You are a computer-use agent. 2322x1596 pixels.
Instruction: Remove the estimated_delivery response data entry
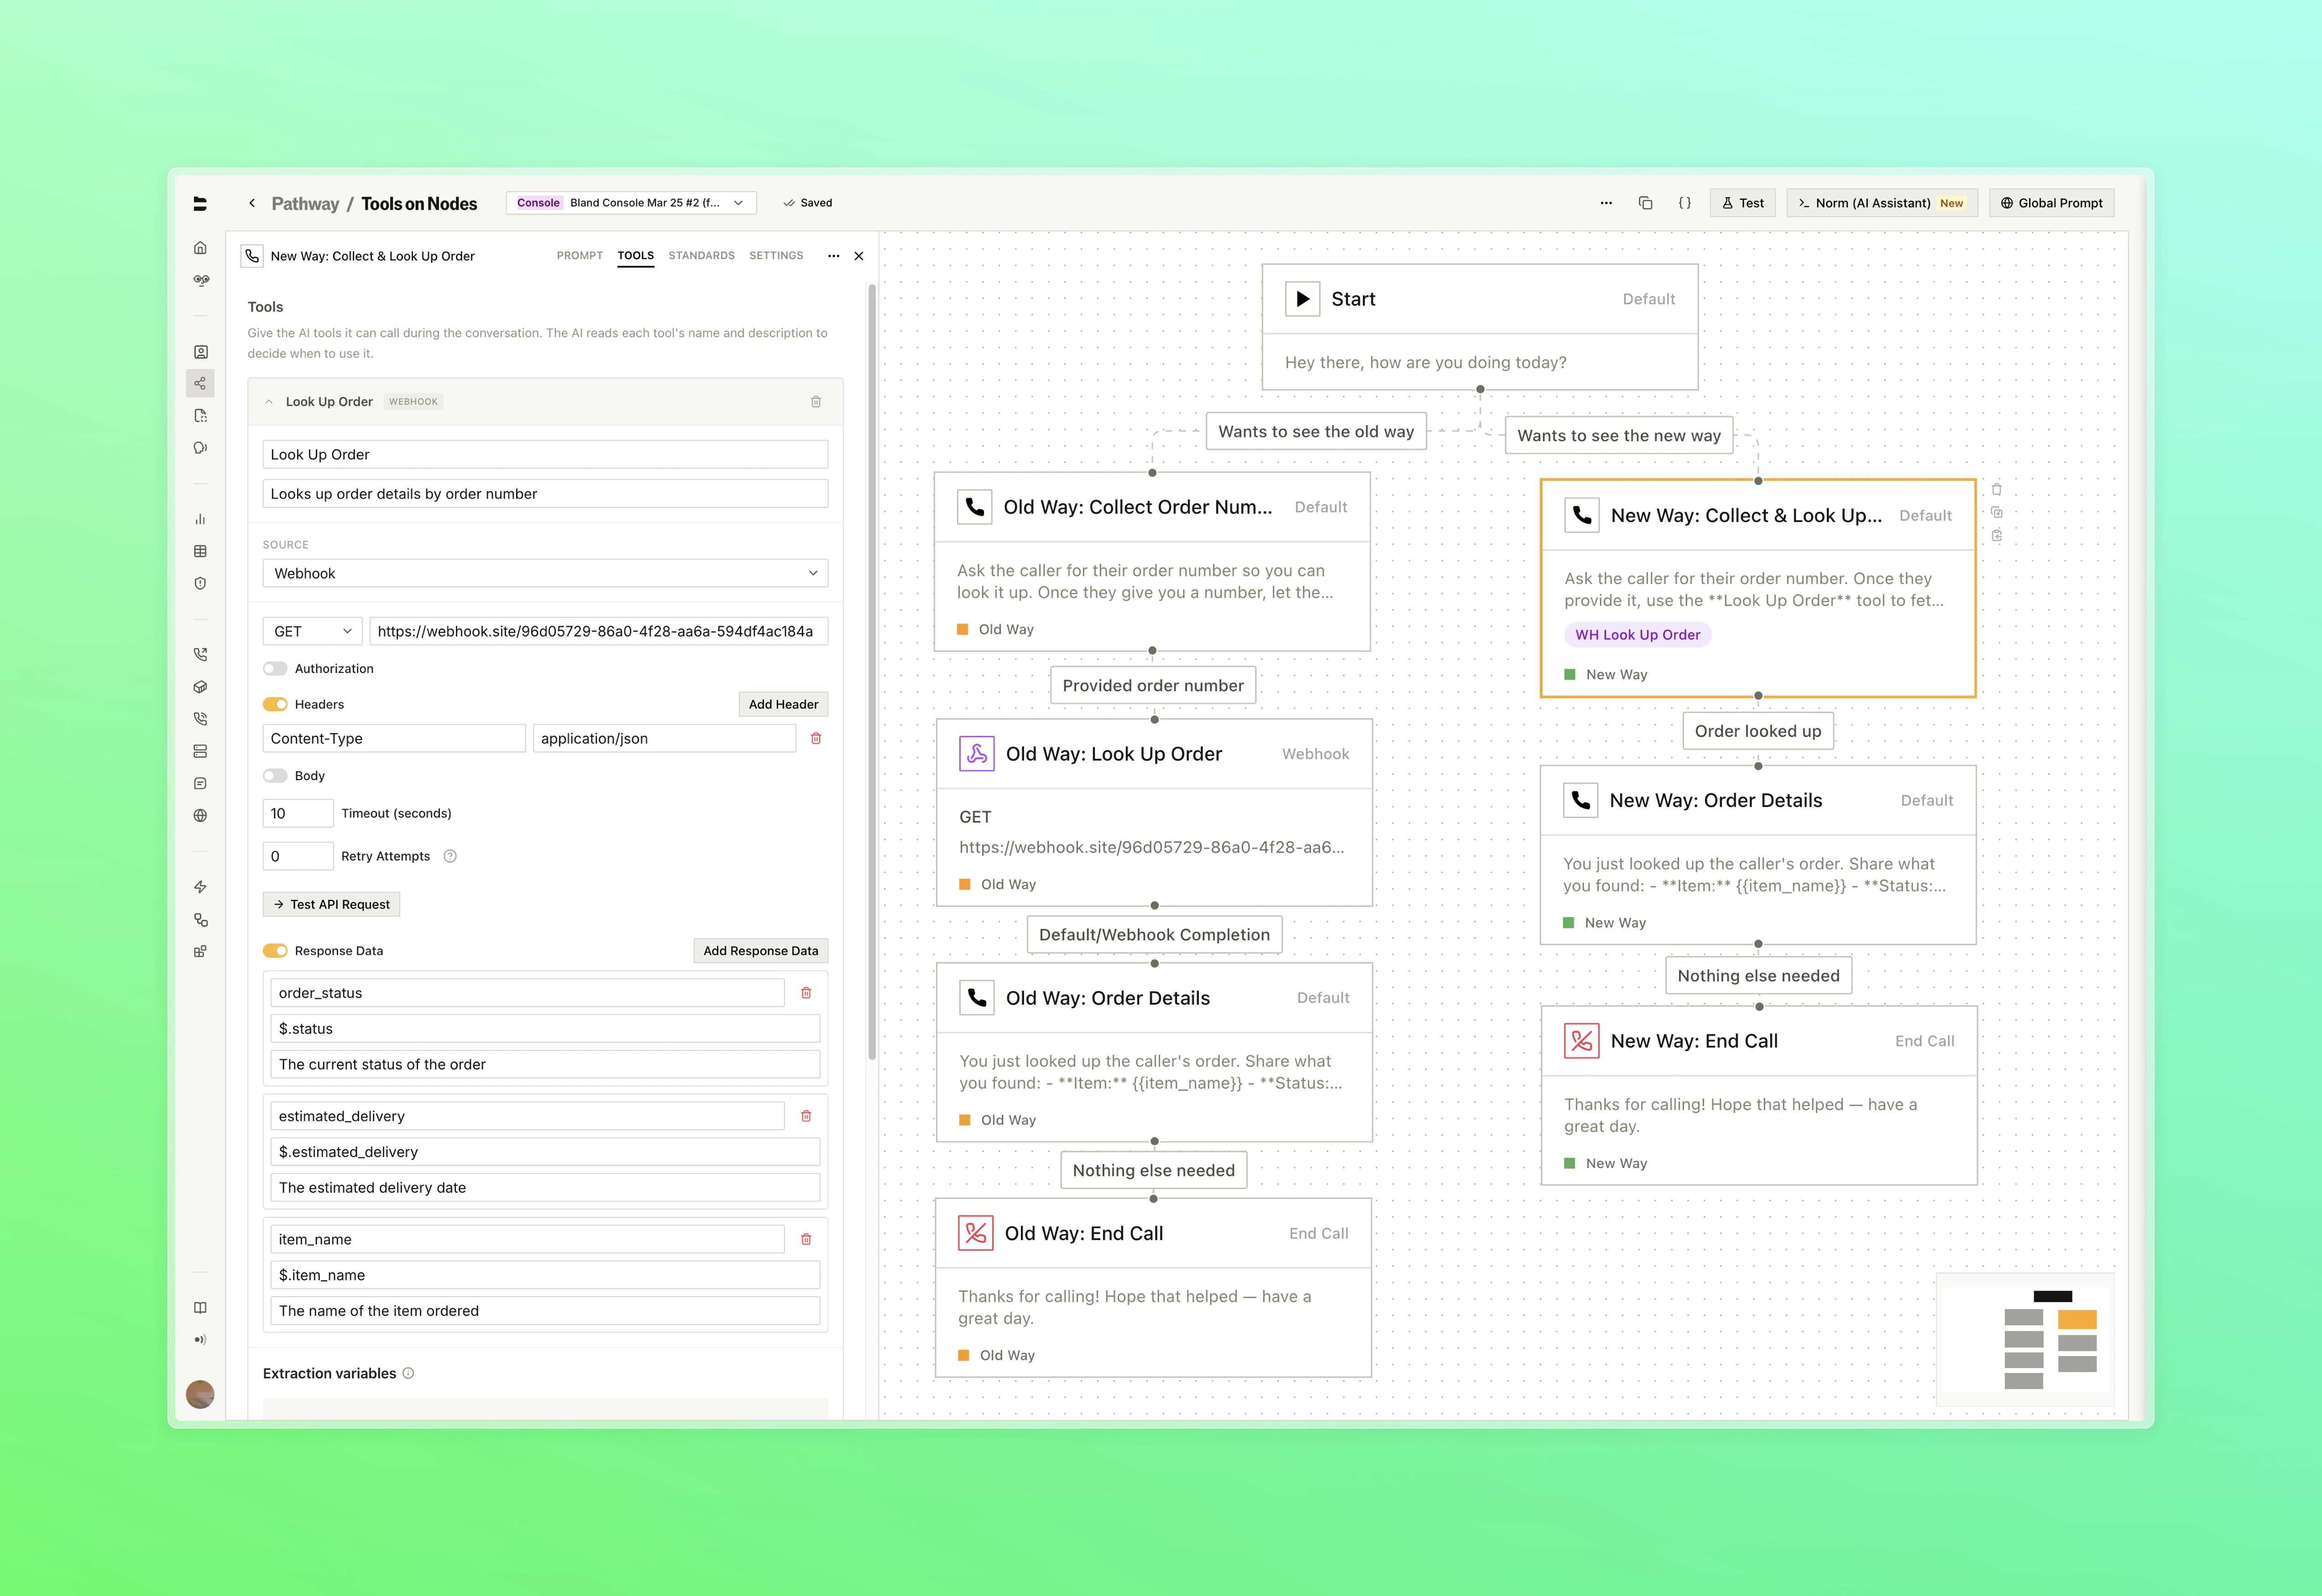click(x=806, y=1116)
